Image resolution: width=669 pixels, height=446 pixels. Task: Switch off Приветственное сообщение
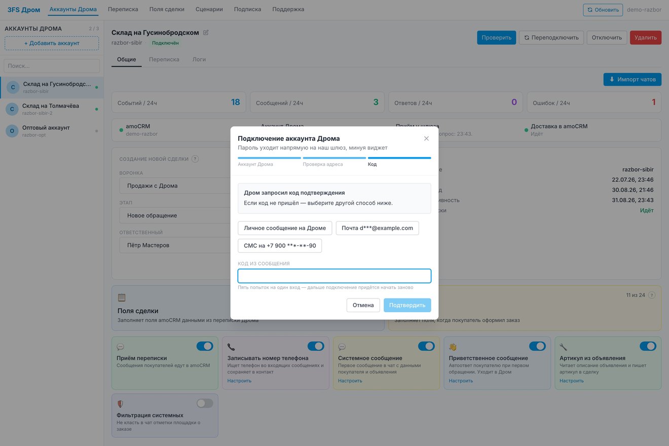click(537, 346)
